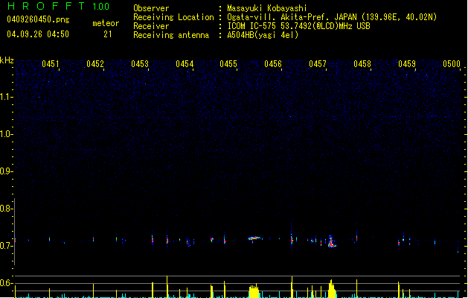This screenshot has height=298, width=468.
Task: Click the 0.8 kHz axis label
Action: (x=6, y=209)
